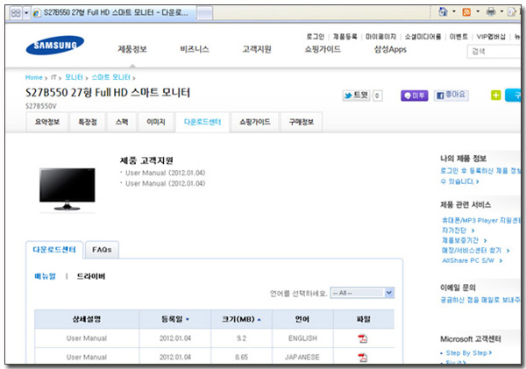This screenshot has width=526, height=369.
Task: Click the 로그인 link at top
Action: pyautogui.click(x=315, y=37)
